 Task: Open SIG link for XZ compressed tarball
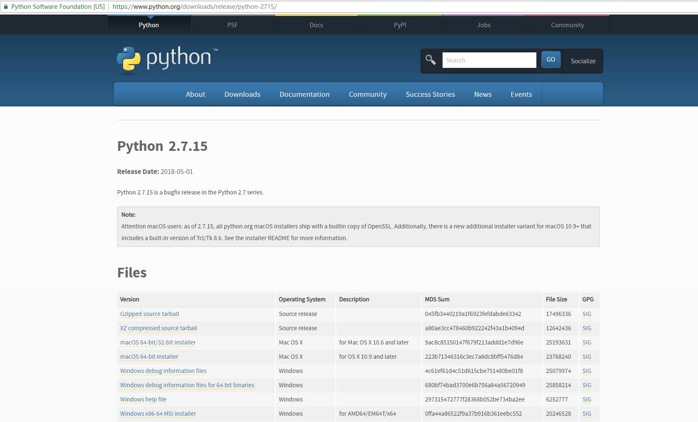click(587, 328)
